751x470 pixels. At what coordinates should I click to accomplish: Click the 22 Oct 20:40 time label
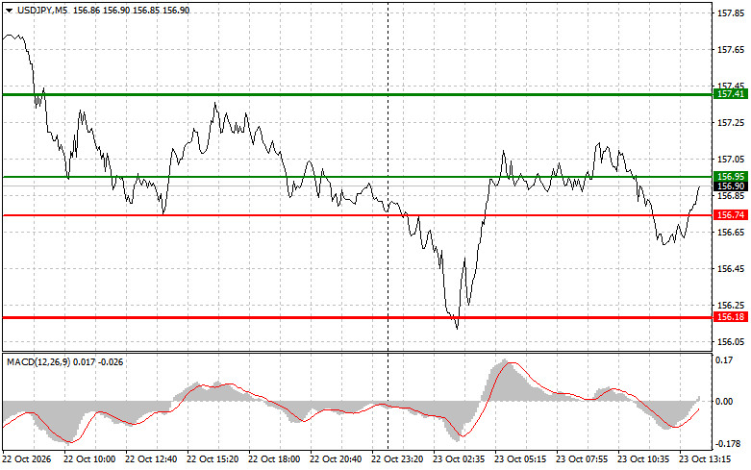coord(336,459)
